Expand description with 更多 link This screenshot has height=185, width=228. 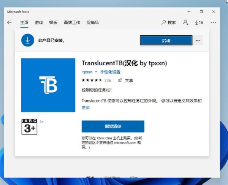tap(85, 108)
